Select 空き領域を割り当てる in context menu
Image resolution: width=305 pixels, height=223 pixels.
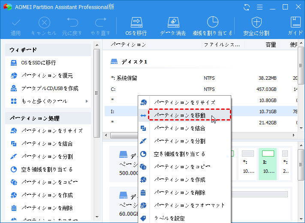click(x=184, y=154)
